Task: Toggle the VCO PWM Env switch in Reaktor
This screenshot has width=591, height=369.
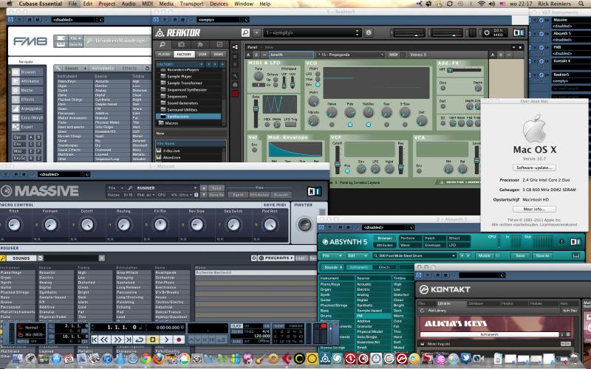Action: [318, 84]
